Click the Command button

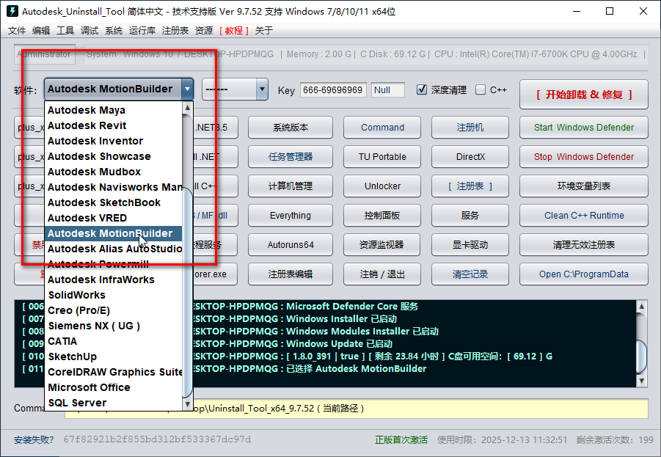pos(382,128)
